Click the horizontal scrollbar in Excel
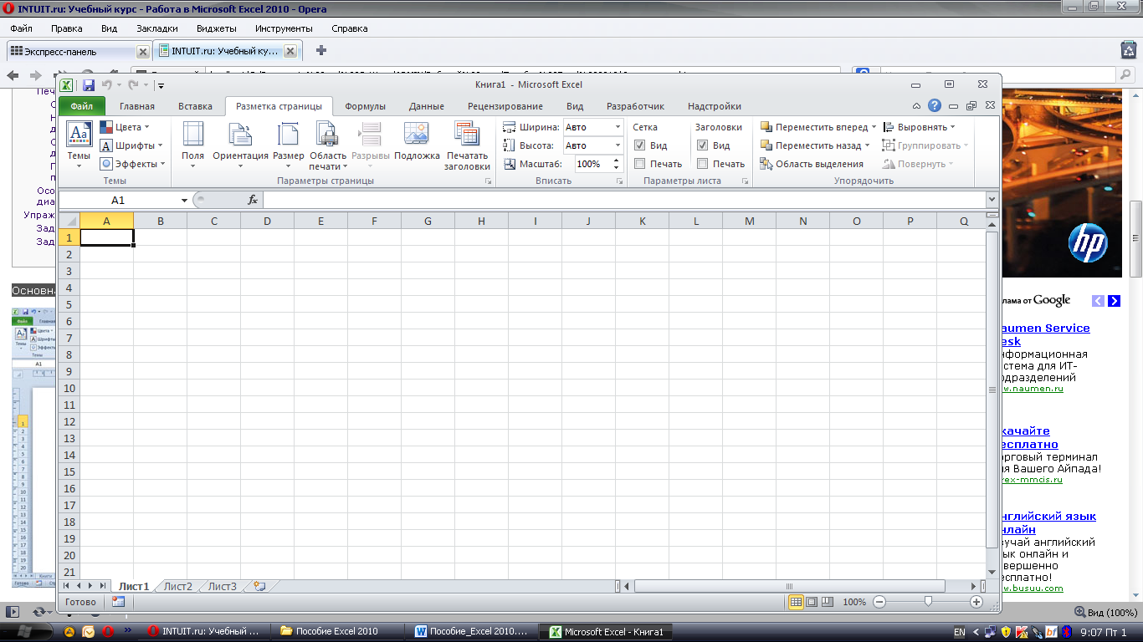The height and width of the screenshot is (642, 1143). click(789, 587)
